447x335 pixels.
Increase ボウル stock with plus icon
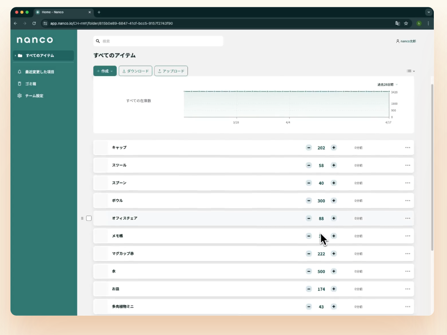pos(334,201)
